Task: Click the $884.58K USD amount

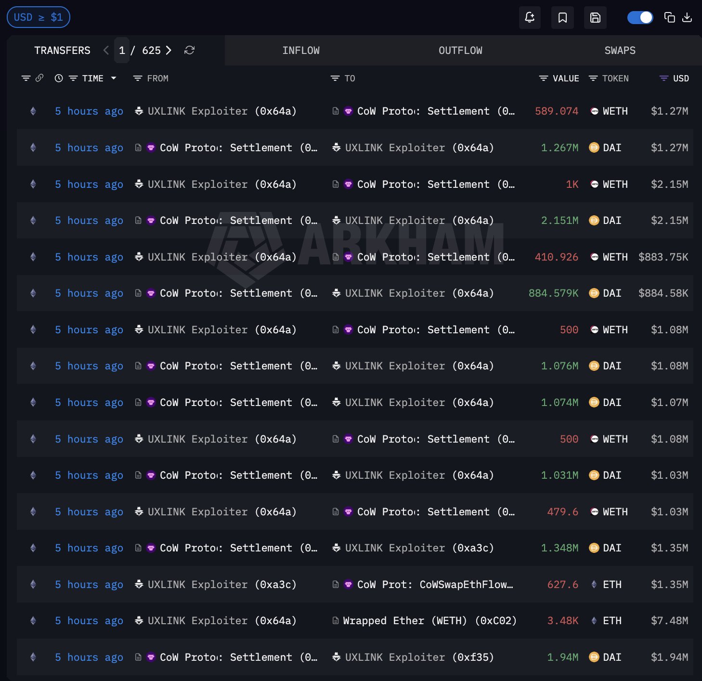Action: pyautogui.click(x=663, y=293)
